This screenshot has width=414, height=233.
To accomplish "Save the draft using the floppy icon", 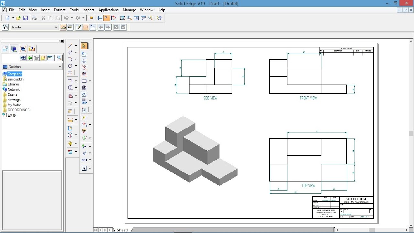I will (26, 18).
